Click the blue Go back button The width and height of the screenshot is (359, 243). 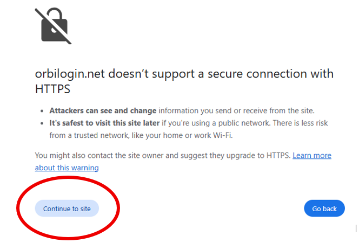[x=324, y=209]
